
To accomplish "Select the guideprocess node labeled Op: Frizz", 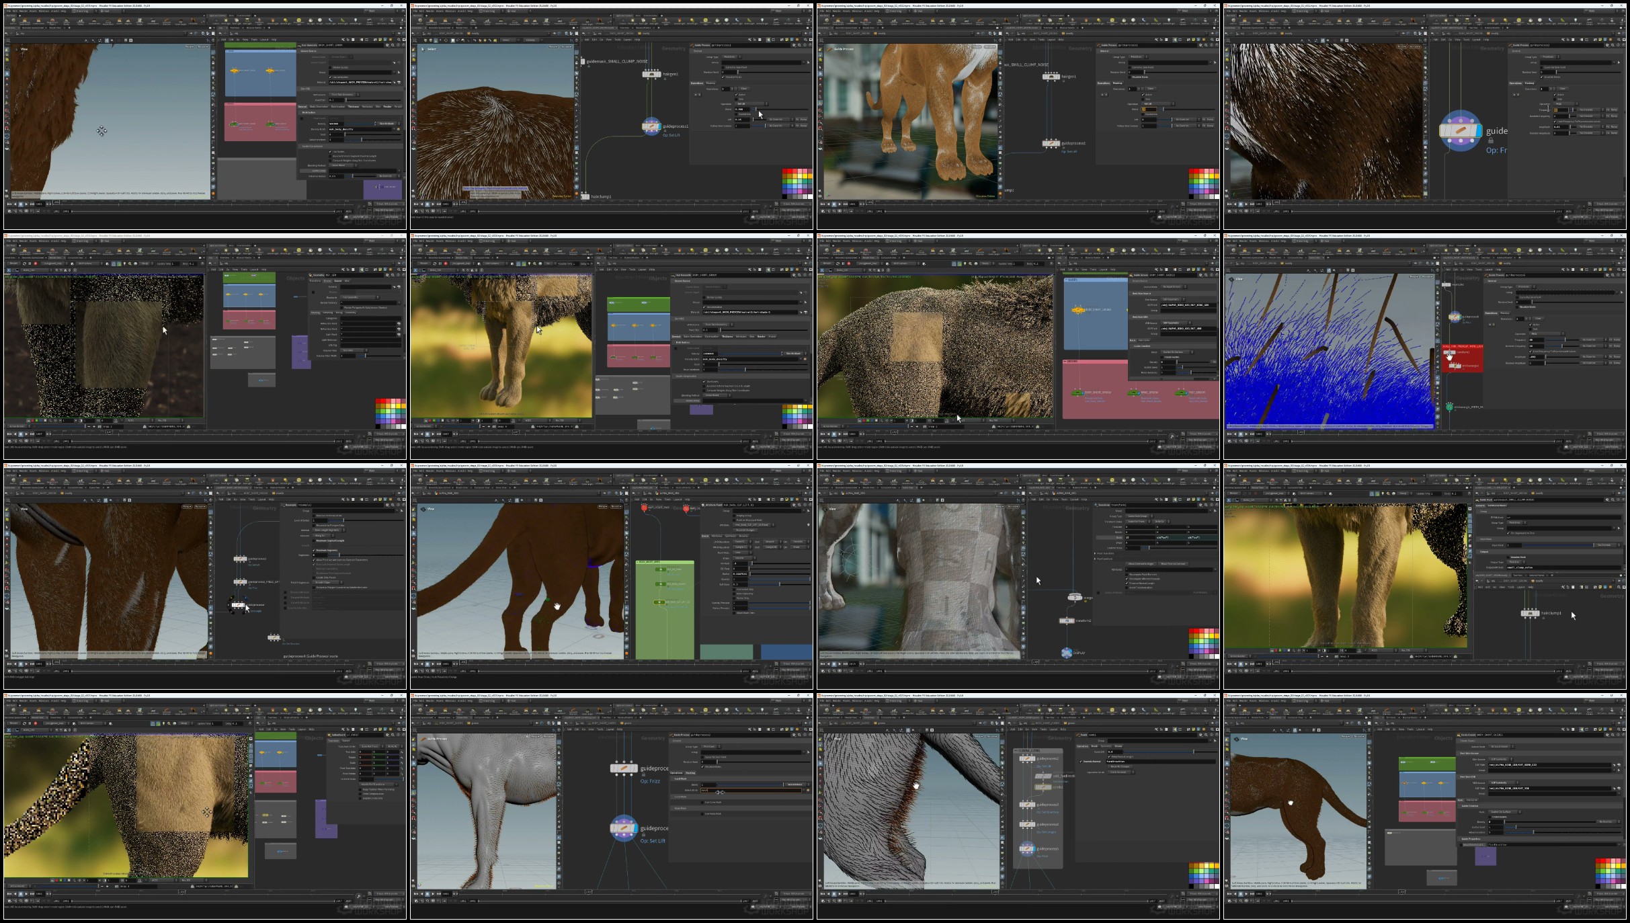I will tap(624, 768).
